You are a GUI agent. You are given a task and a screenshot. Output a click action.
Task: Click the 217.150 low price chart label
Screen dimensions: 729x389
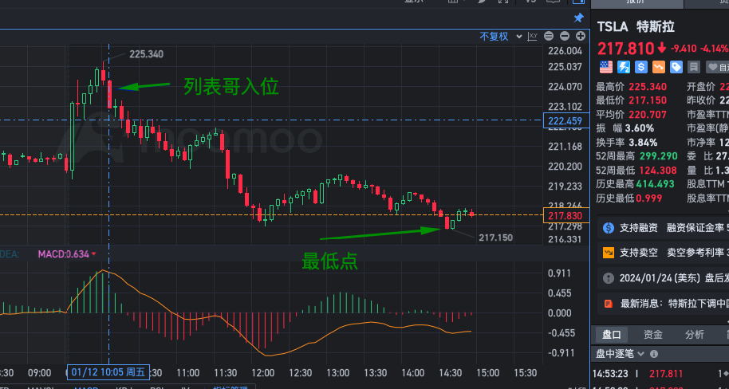[x=495, y=238]
